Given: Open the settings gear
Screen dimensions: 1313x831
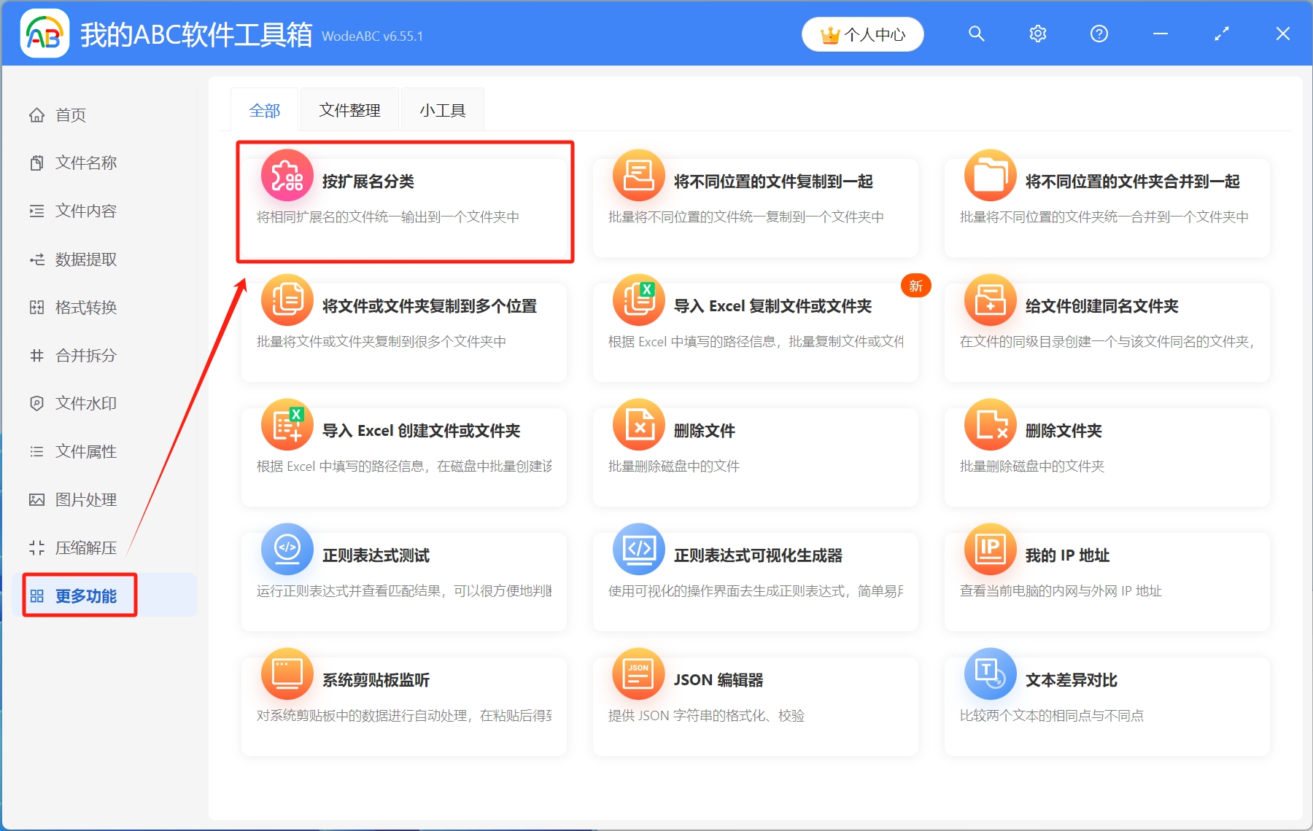Looking at the screenshot, I should coord(1037,34).
